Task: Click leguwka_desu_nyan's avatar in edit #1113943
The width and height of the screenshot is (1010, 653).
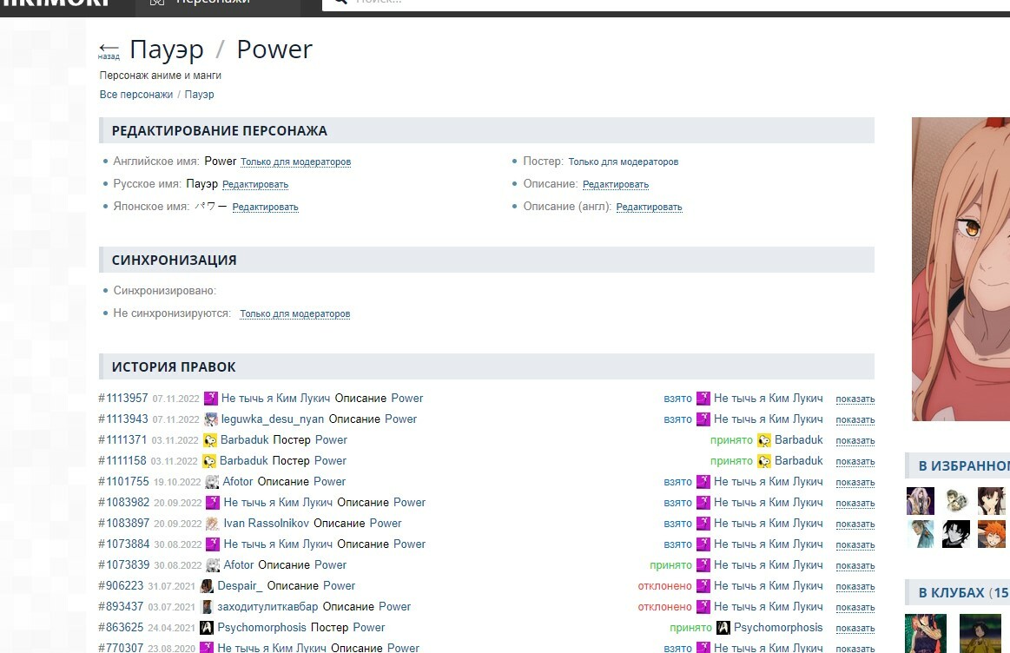Action: coord(211,419)
